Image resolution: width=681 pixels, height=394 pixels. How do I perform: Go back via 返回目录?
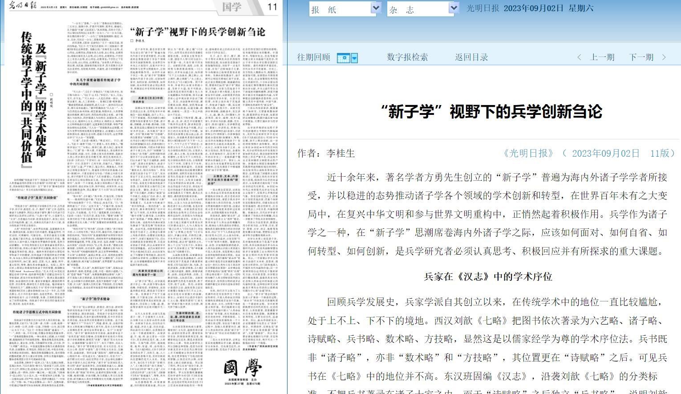click(471, 57)
